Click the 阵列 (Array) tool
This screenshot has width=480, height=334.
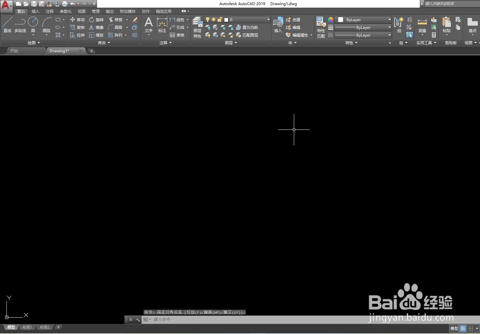click(115, 35)
